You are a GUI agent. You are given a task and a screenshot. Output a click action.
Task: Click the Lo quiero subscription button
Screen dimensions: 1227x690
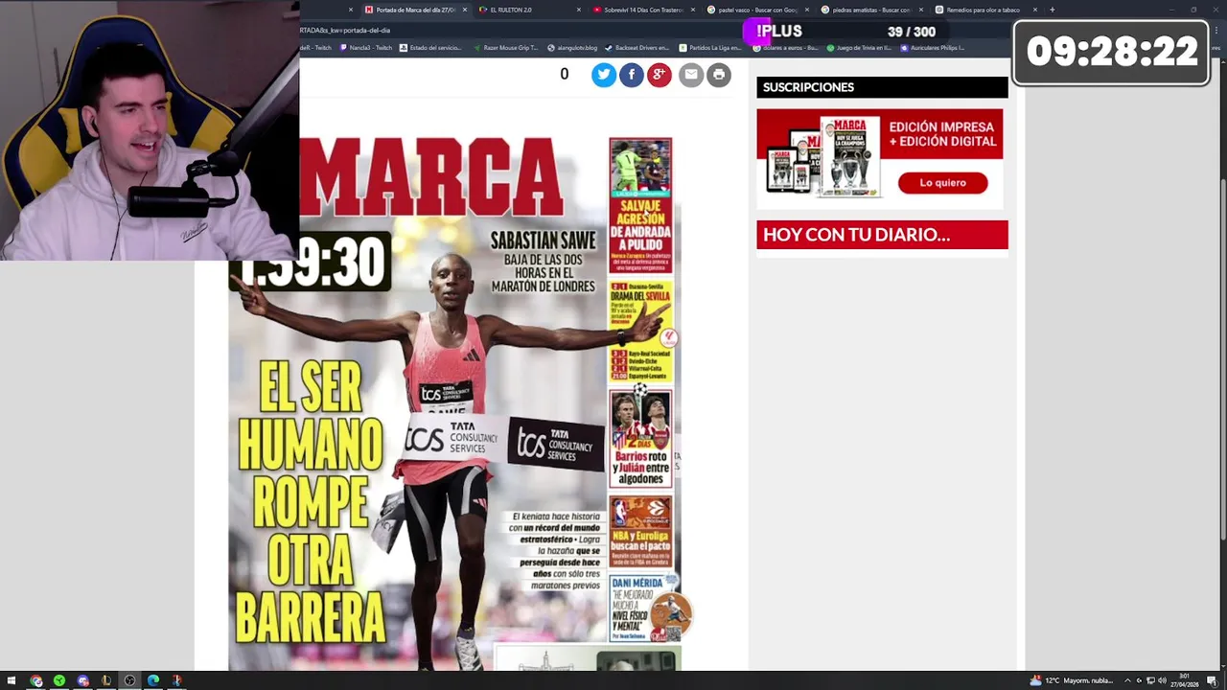pos(942,182)
